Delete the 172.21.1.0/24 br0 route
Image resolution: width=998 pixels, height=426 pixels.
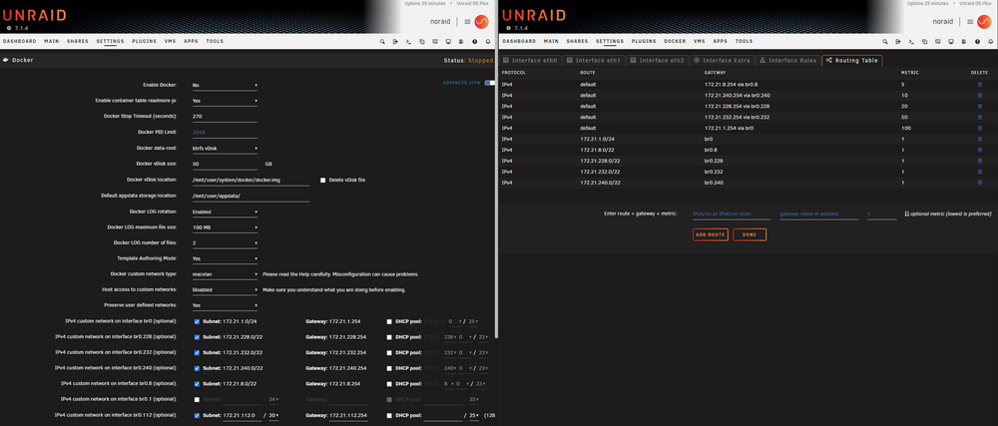coord(980,139)
